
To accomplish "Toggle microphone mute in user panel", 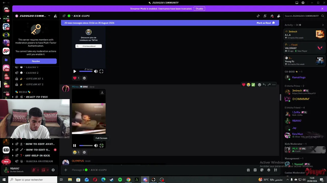I will [34, 170].
